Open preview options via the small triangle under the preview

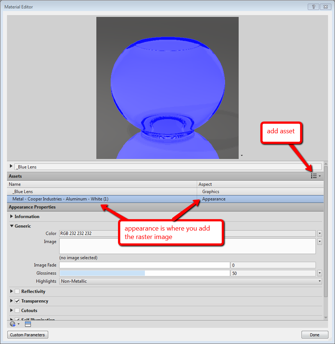[241, 156]
